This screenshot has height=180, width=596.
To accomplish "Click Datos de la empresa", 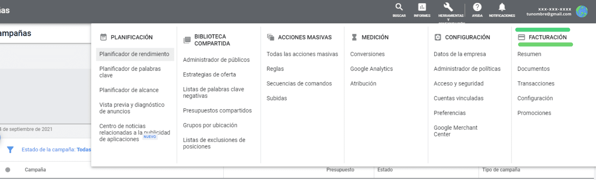I will point(460,54).
